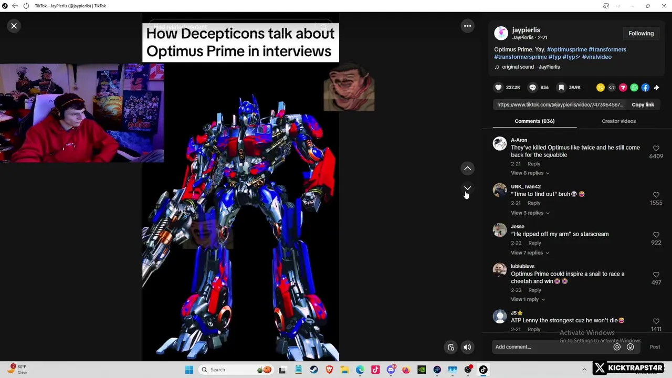The height and width of the screenshot is (378, 672).
Task: Reply to Jesse's comment
Action: coord(534,243)
